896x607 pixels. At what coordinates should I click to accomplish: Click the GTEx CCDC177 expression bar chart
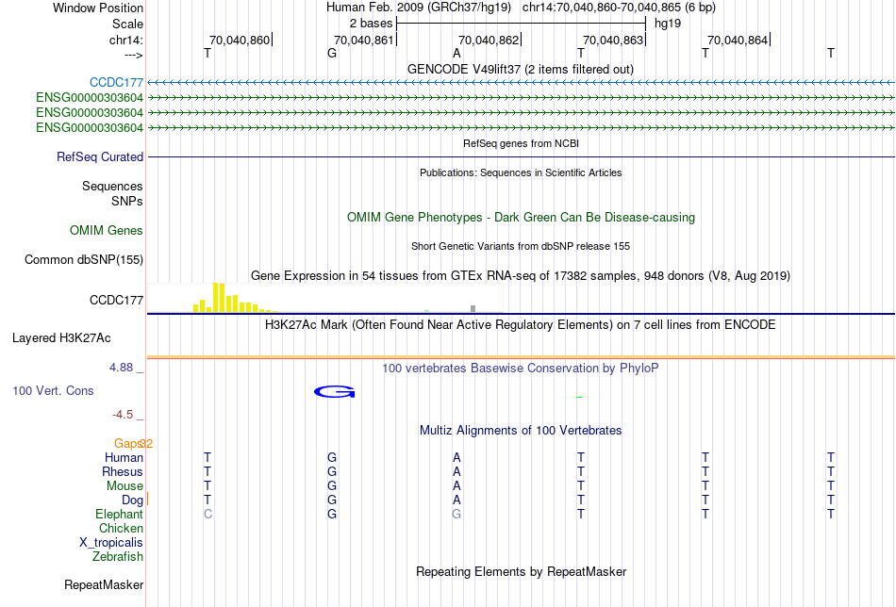click(325, 298)
